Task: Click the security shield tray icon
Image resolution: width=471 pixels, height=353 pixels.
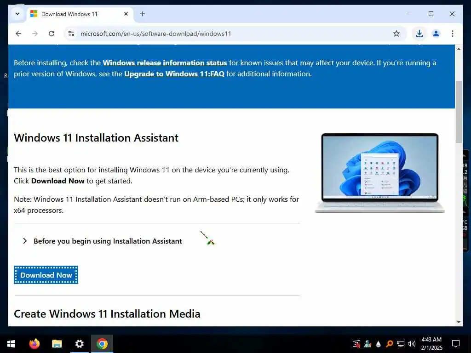Action: point(356,344)
